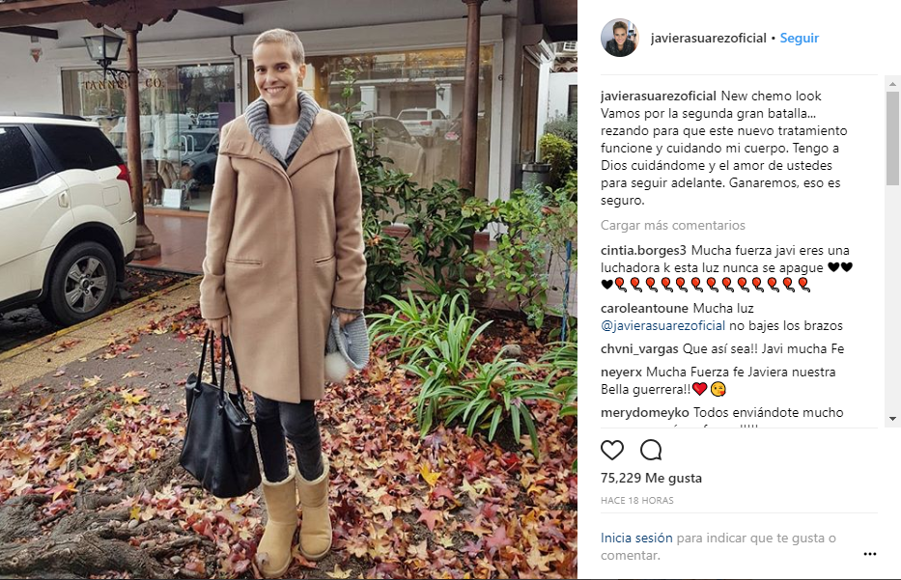Click the comments scrollbar thumb

892,138
